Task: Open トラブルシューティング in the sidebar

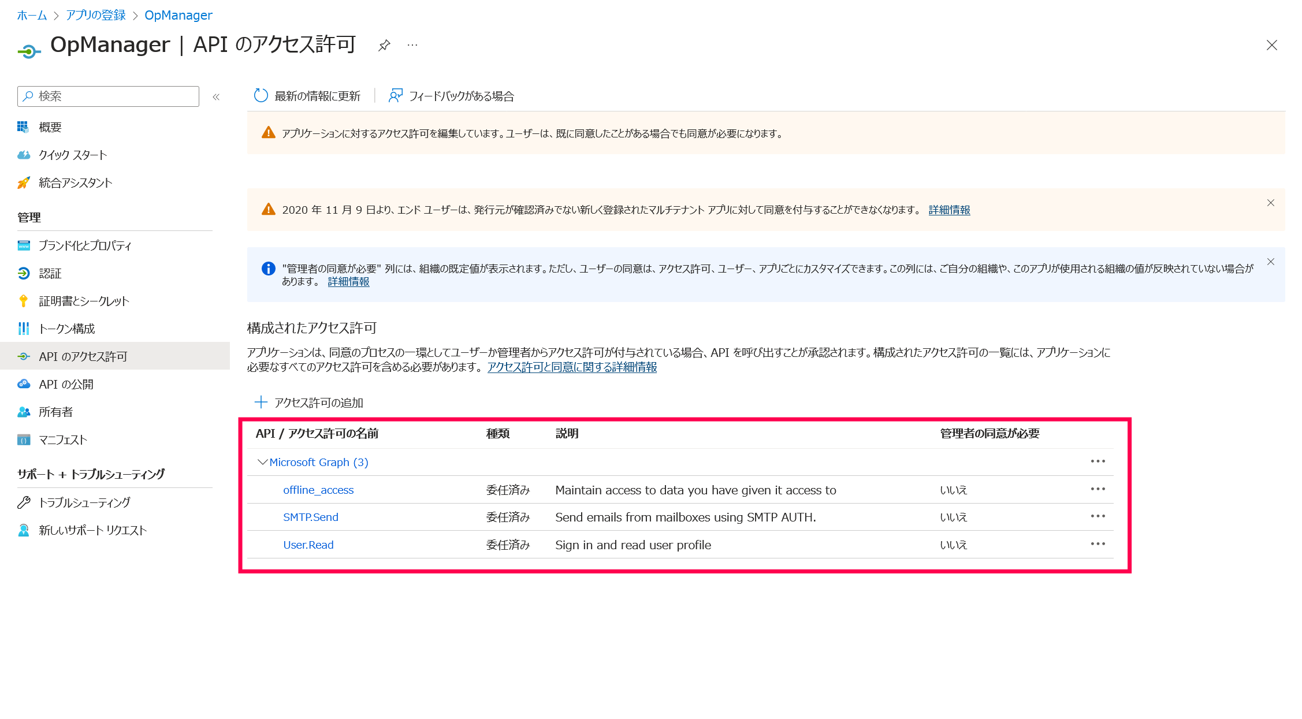Action: tap(84, 502)
